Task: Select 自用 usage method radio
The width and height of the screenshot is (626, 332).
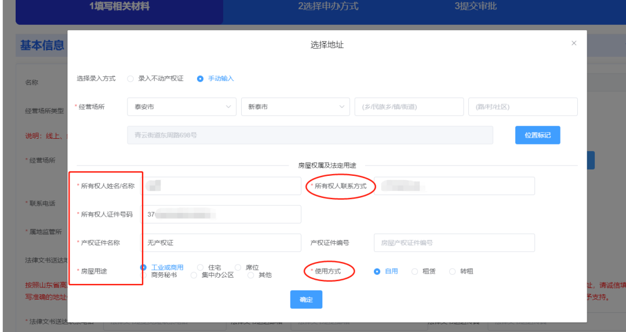Action: click(x=377, y=271)
